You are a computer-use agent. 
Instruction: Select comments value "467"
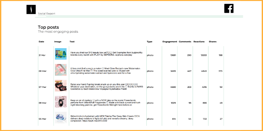tap(189, 71)
